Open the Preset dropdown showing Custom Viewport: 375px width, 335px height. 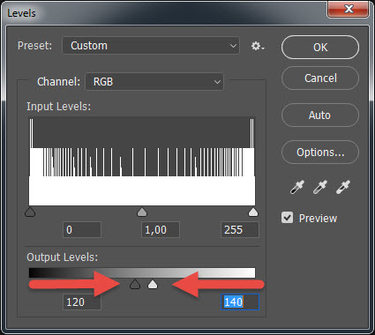151,46
